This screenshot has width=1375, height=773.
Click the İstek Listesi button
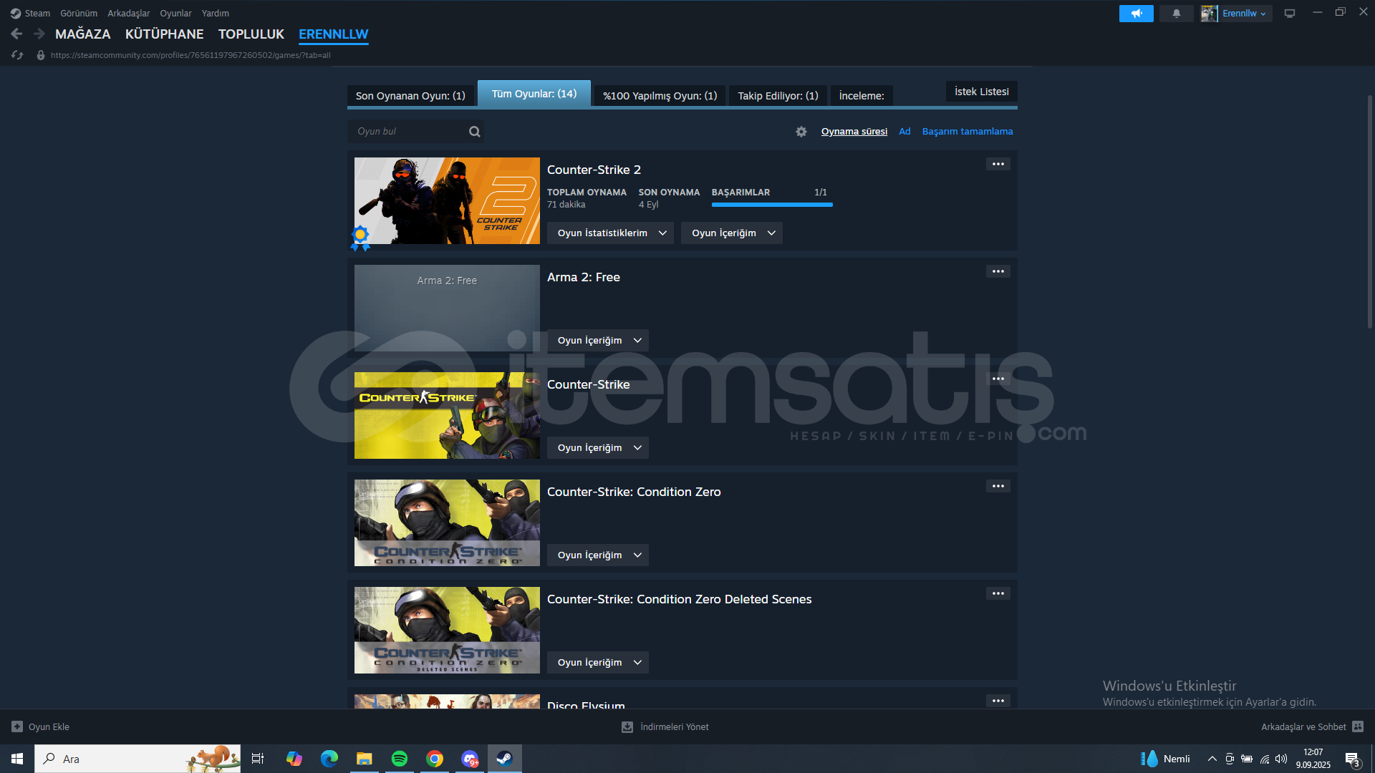(x=981, y=92)
